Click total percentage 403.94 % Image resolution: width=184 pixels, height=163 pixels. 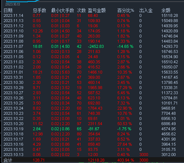click(126, 160)
